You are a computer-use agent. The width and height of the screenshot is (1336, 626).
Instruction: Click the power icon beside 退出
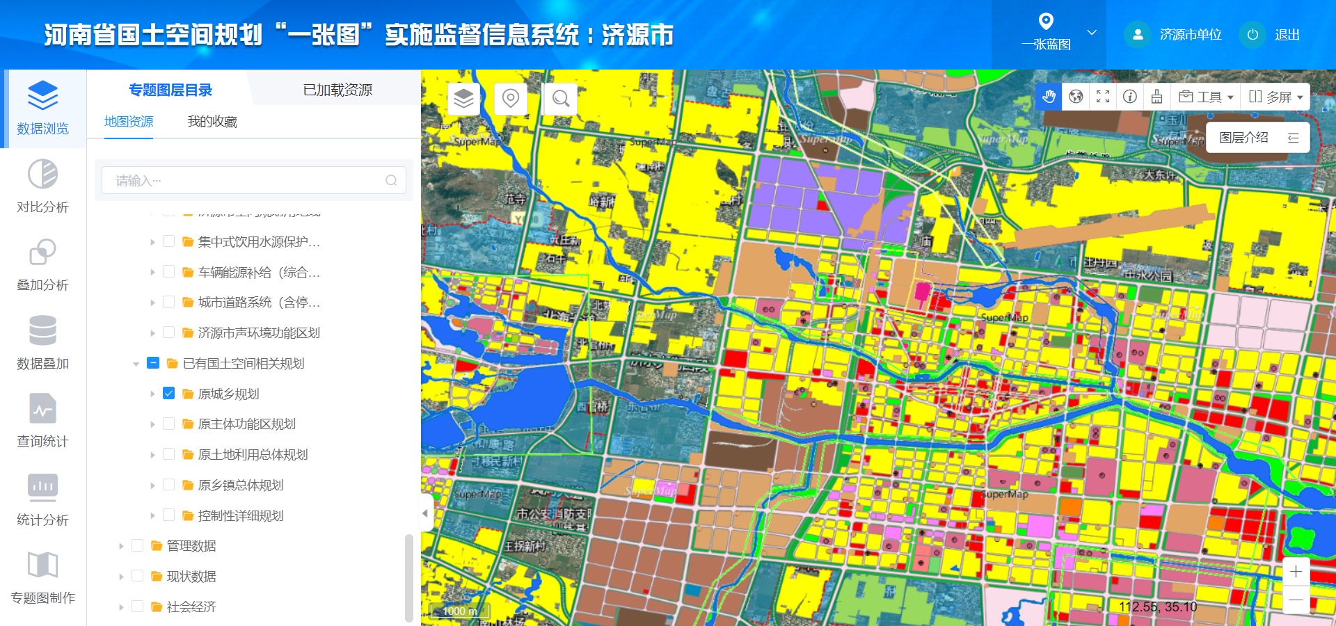(1252, 35)
